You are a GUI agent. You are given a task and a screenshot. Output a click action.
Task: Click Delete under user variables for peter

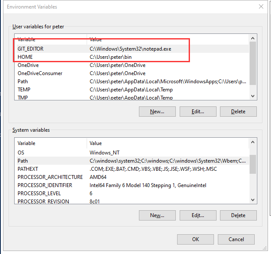pyautogui.click(x=238, y=112)
